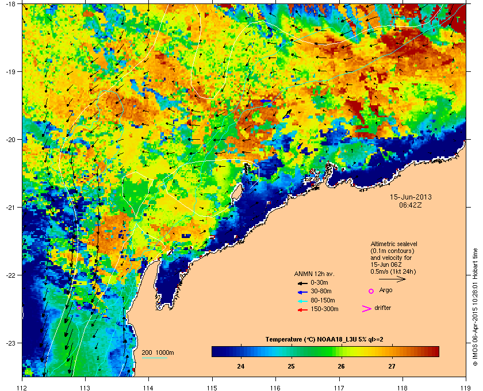
Task: Click the latitude axis label -18
Action: click(12, 4)
